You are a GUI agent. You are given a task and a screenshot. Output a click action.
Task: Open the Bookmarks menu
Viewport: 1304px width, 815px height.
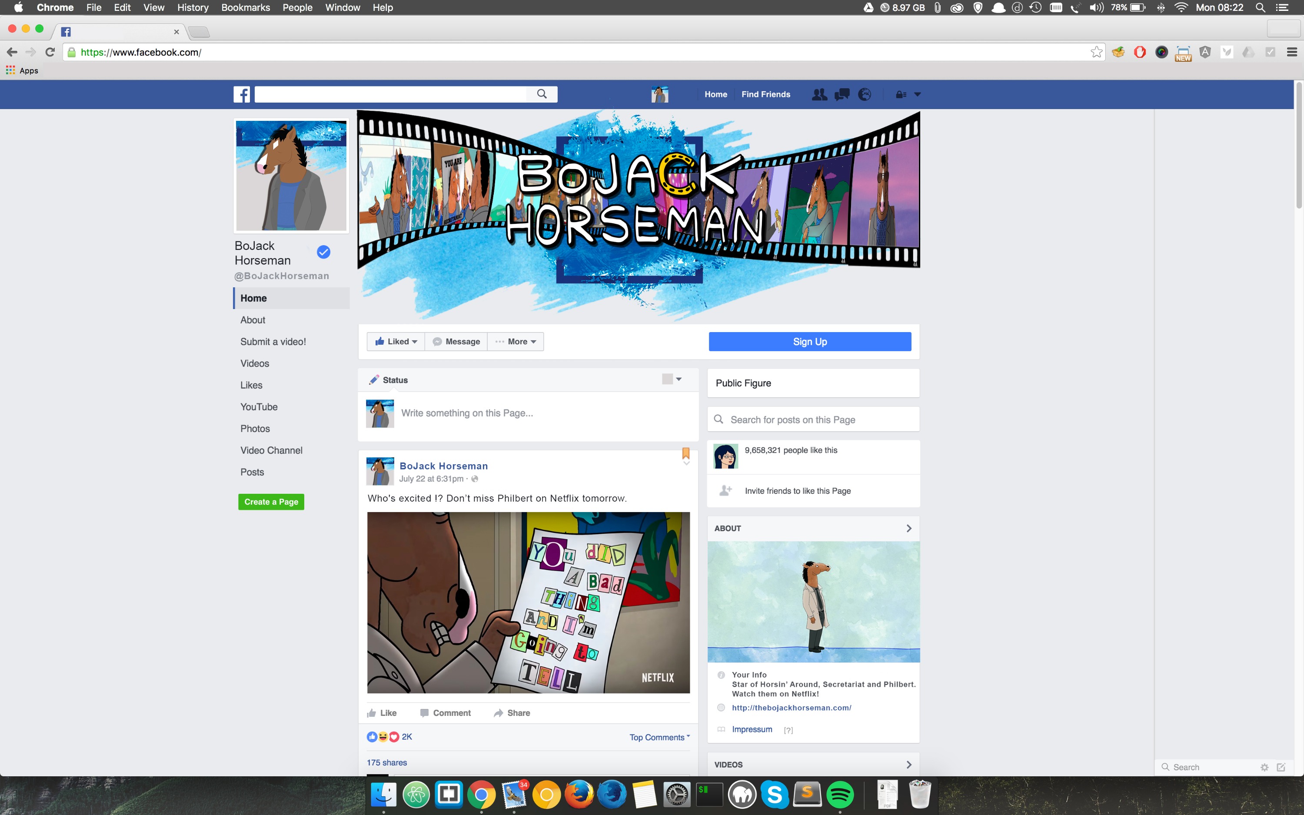[245, 7]
